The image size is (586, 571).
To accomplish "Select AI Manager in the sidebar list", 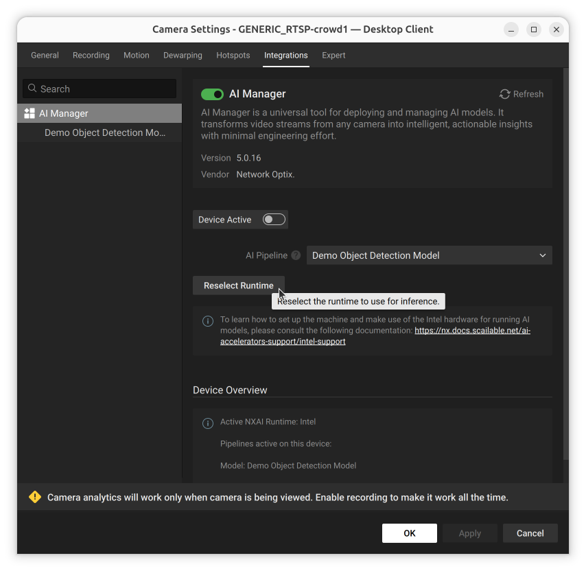I will (99, 113).
